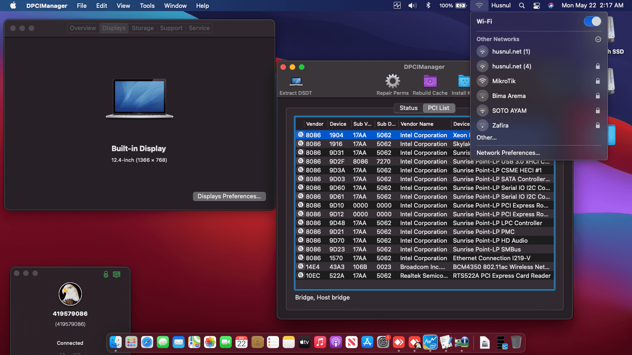Click the Rebuild Cache toolbar icon
This screenshot has height=355, width=632.
click(430, 82)
